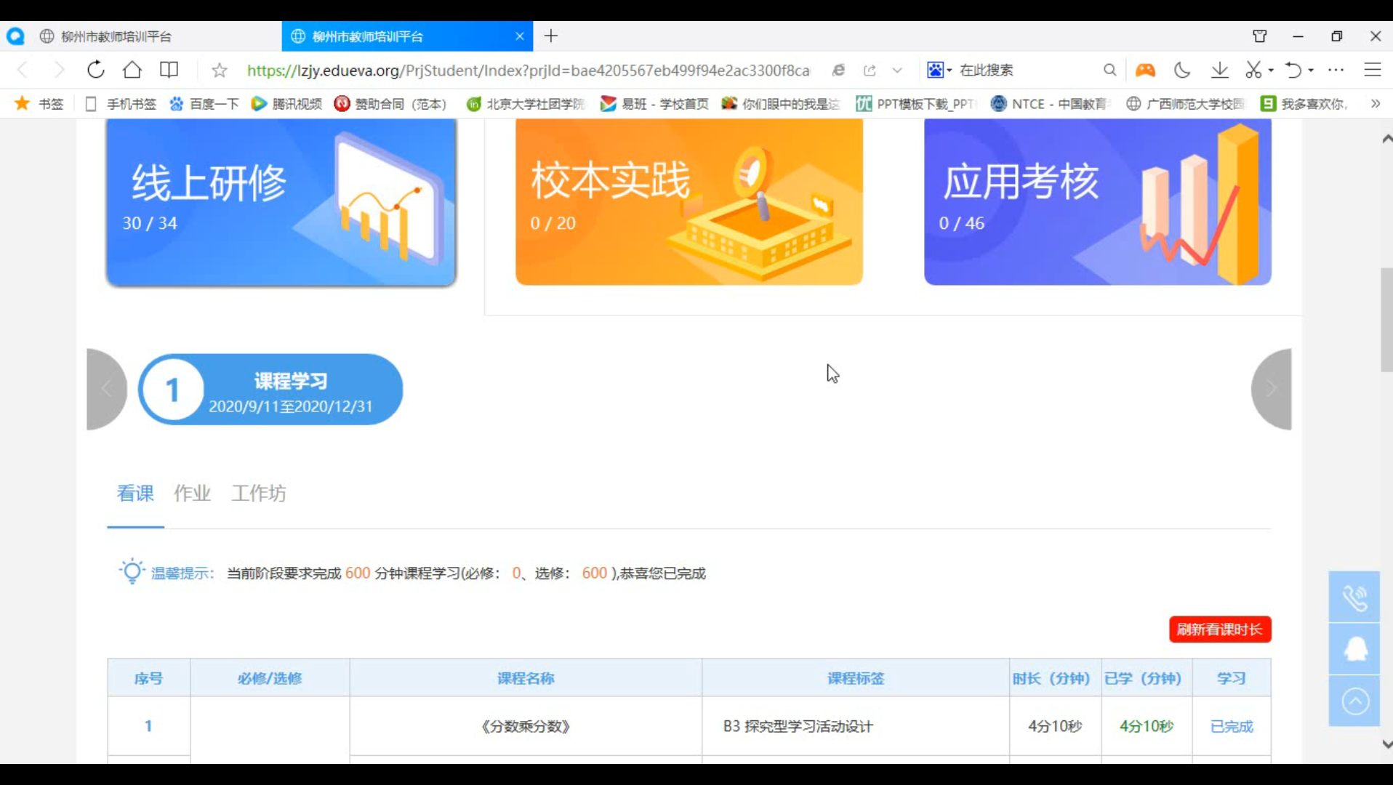The height and width of the screenshot is (785, 1393).
Task: Switch to the 作业 tab
Action: 192,494
